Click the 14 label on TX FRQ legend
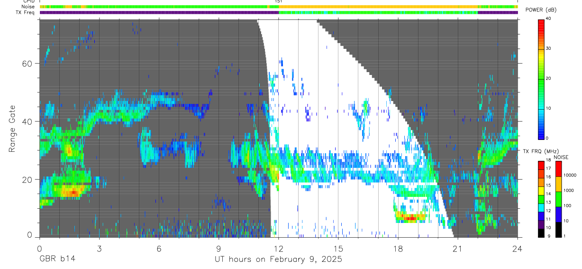The image size is (582, 269). pos(549,194)
